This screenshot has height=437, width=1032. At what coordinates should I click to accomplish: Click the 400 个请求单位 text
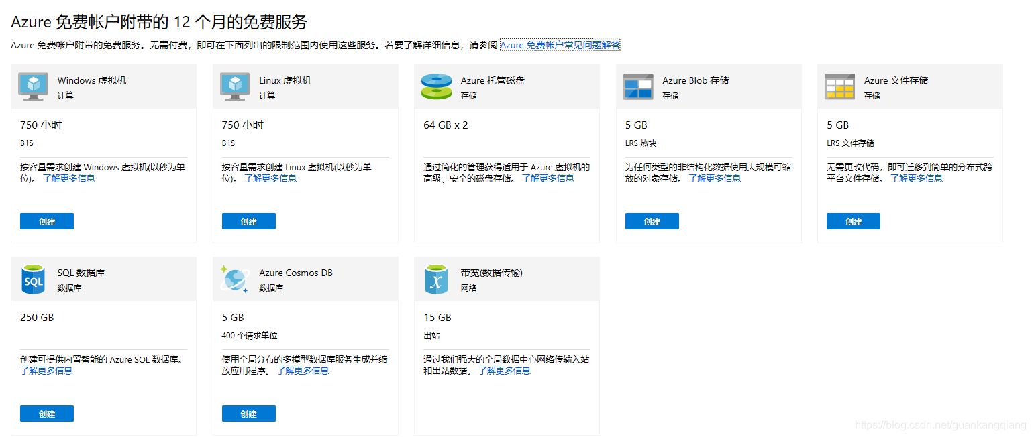(250, 336)
